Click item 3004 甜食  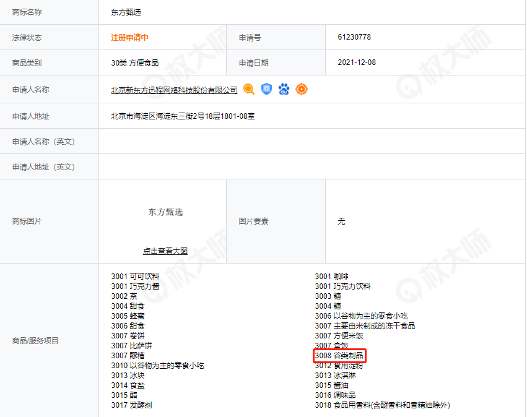(x=128, y=306)
